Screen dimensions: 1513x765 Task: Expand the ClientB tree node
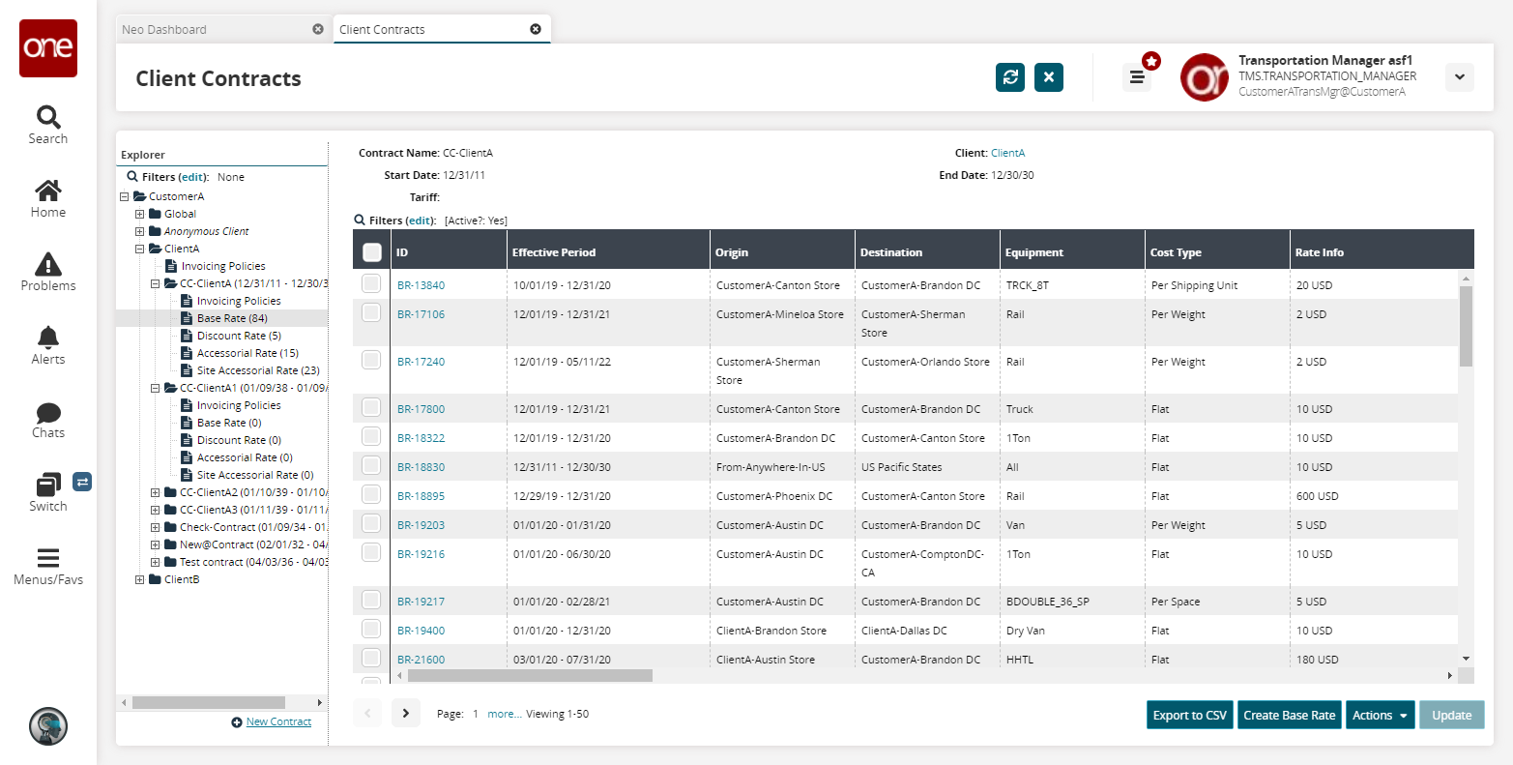140,579
